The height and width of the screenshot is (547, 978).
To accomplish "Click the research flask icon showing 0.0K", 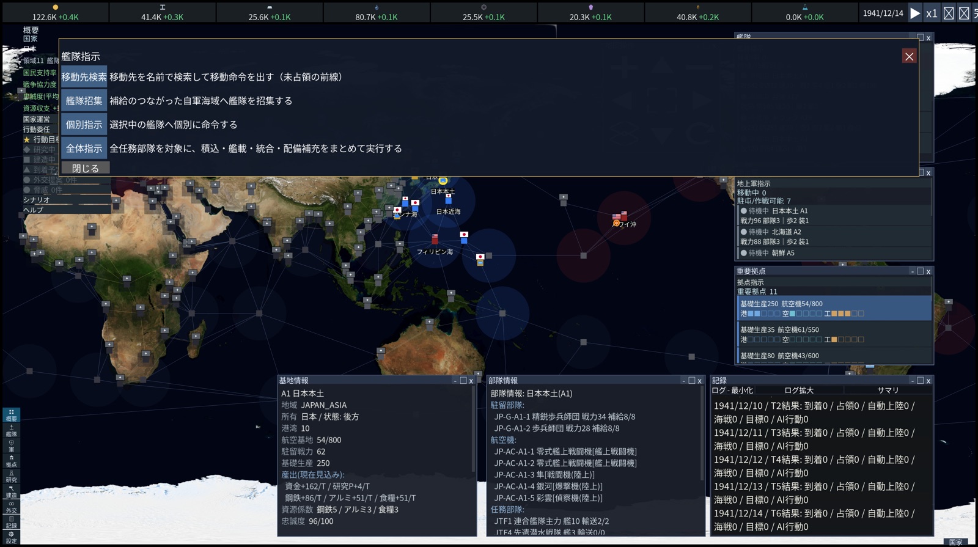I will (804, 7).
